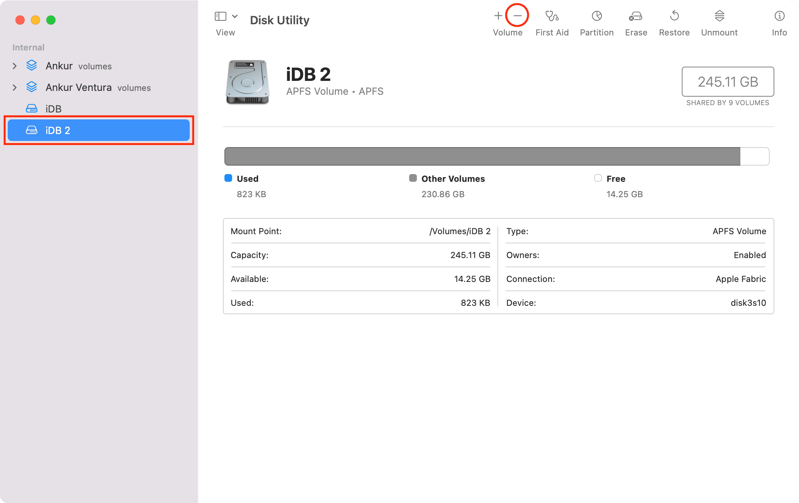Screen dimensions: 799x503
Task: Click the '/Volumes/iDB 2' mount point value
Action: click(460, 231)
